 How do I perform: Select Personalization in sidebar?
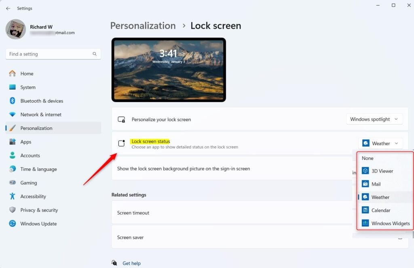(x=53, y=128)
